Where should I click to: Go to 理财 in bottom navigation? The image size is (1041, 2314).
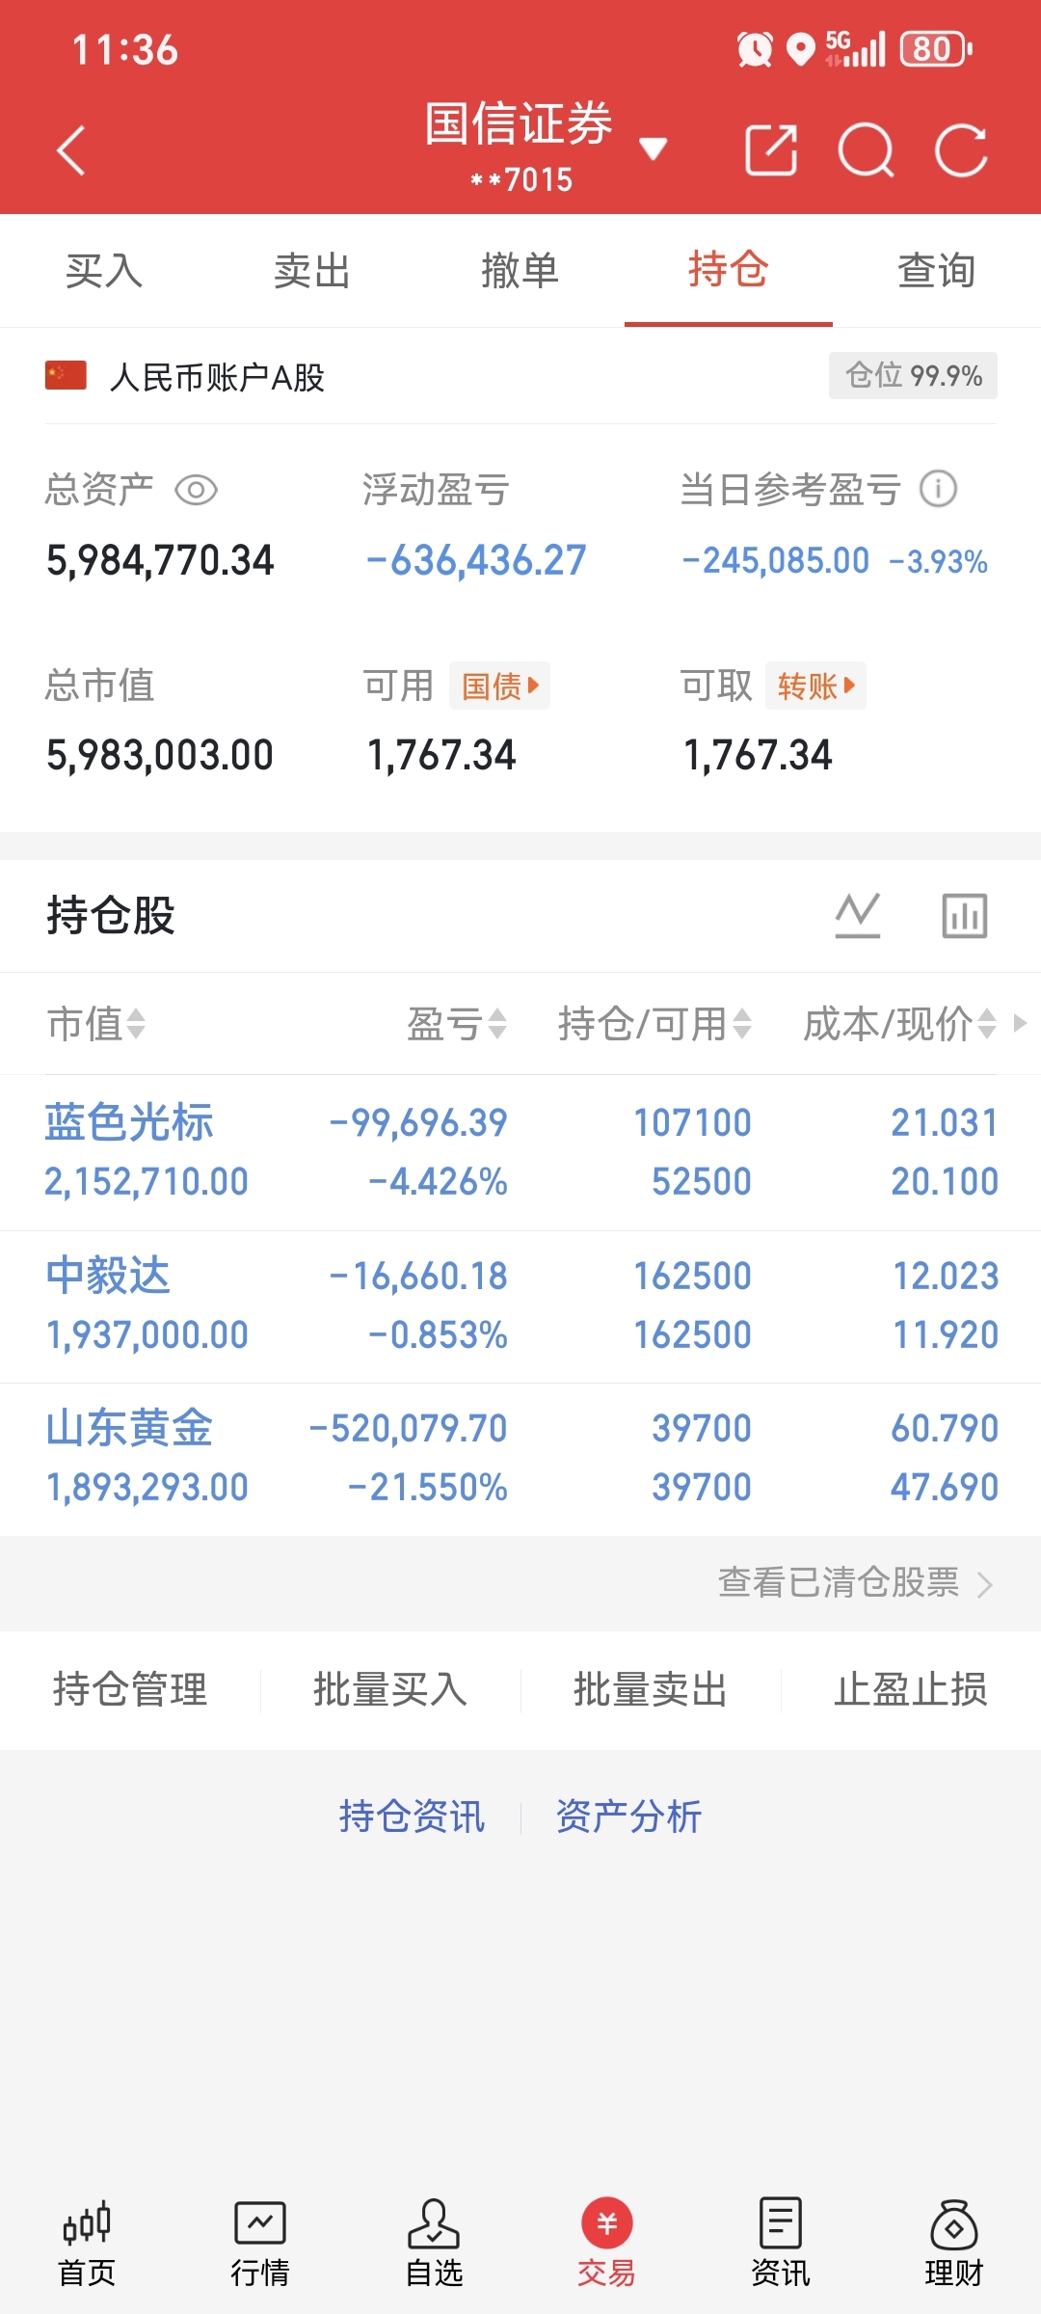[954, 2243]
